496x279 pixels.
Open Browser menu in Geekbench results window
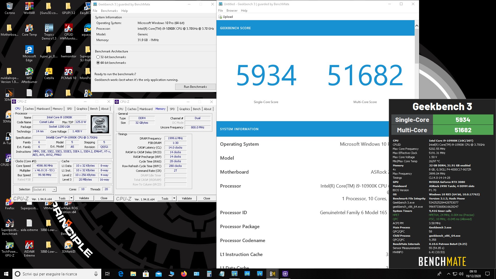(232, 11)
